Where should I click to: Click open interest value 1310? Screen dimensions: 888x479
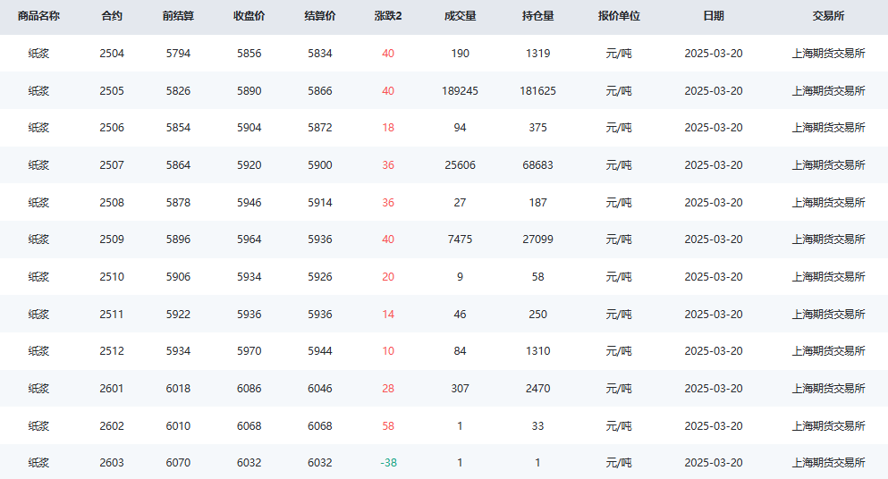537,350
